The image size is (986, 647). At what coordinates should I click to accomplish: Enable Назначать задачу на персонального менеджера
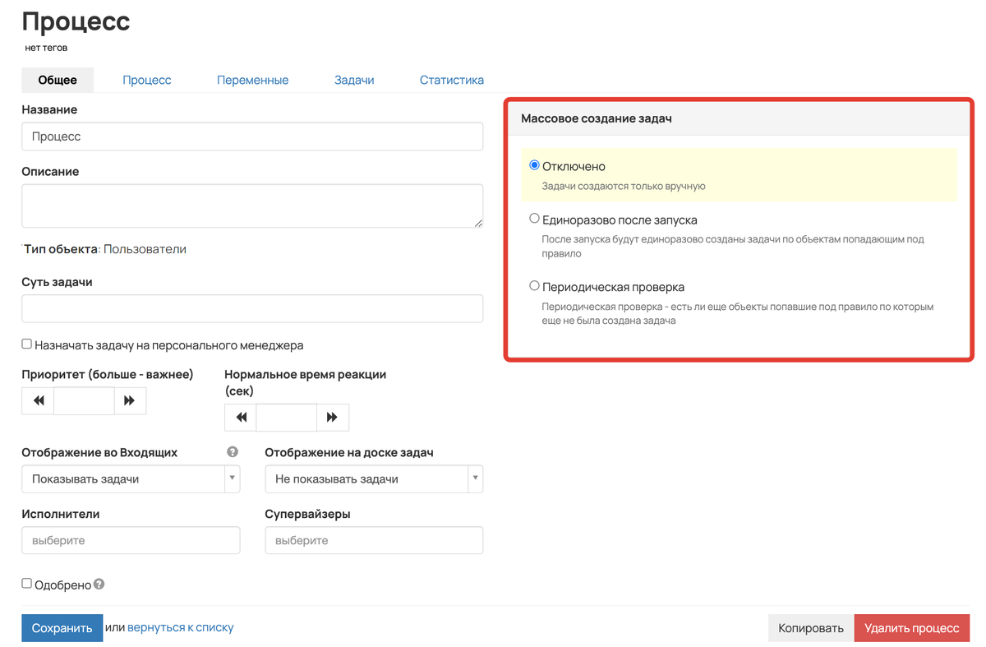(x=27, y=344)
